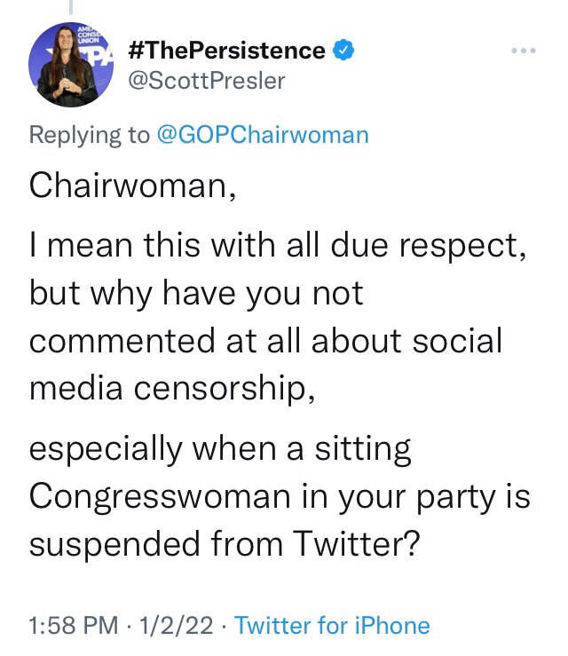Click the 'Congresswoman in your party is' line
The image size is (568, 656).
point(280,497)
